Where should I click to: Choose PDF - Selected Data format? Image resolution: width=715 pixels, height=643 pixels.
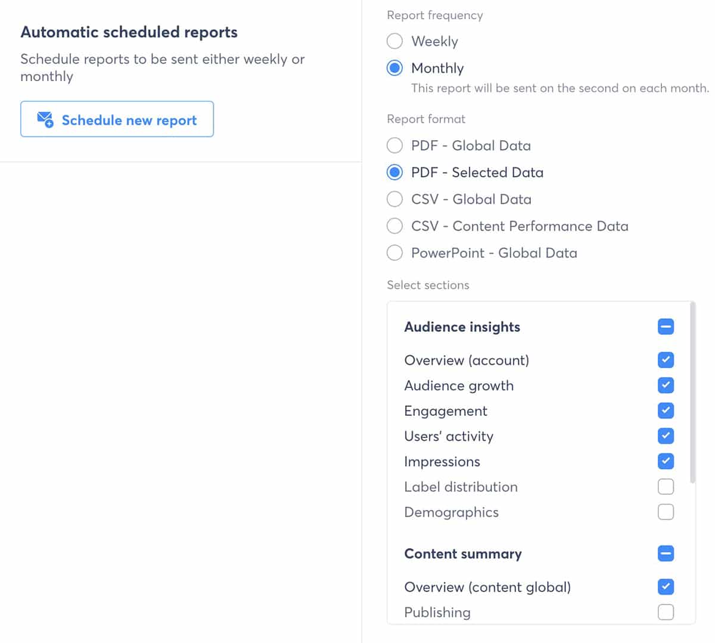point(394,172)
